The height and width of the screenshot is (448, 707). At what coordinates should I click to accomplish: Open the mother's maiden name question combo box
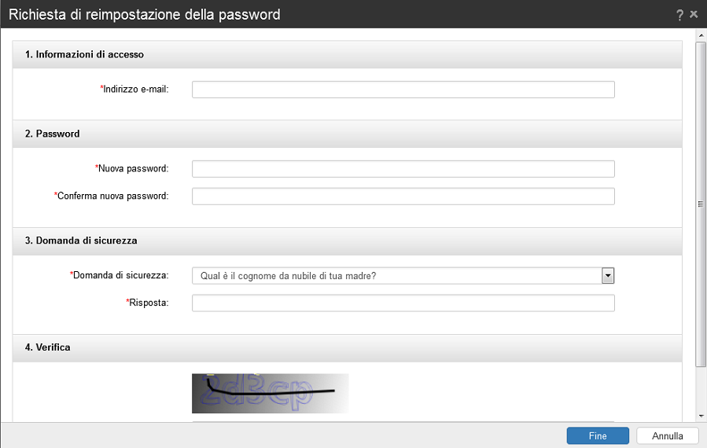[x=396, y=275]
